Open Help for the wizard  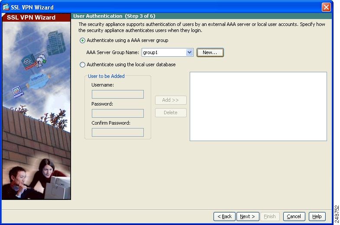pyautogui.click(x=317, y=216)
